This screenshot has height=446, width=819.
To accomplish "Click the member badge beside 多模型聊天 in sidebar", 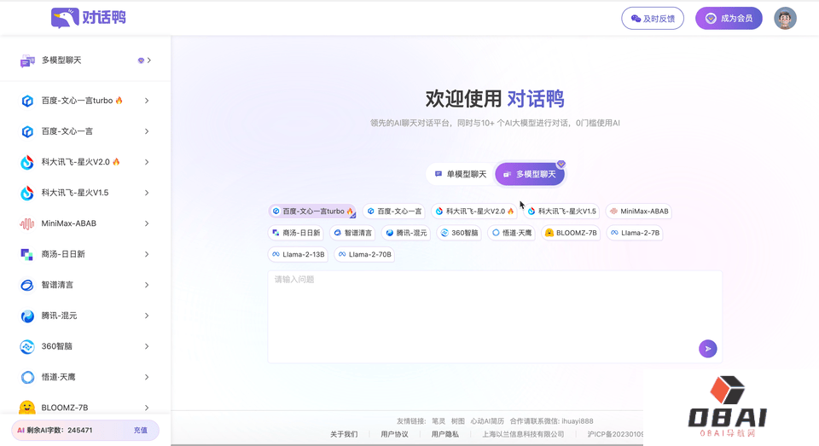I will tap(141, 61).
